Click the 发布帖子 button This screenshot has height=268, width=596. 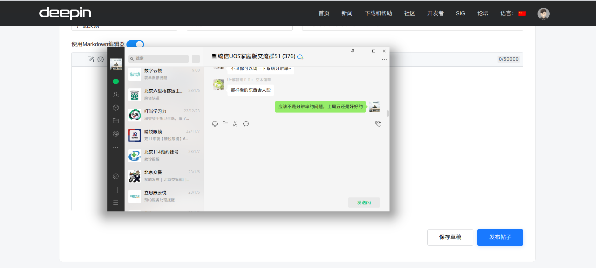[500, 237]
